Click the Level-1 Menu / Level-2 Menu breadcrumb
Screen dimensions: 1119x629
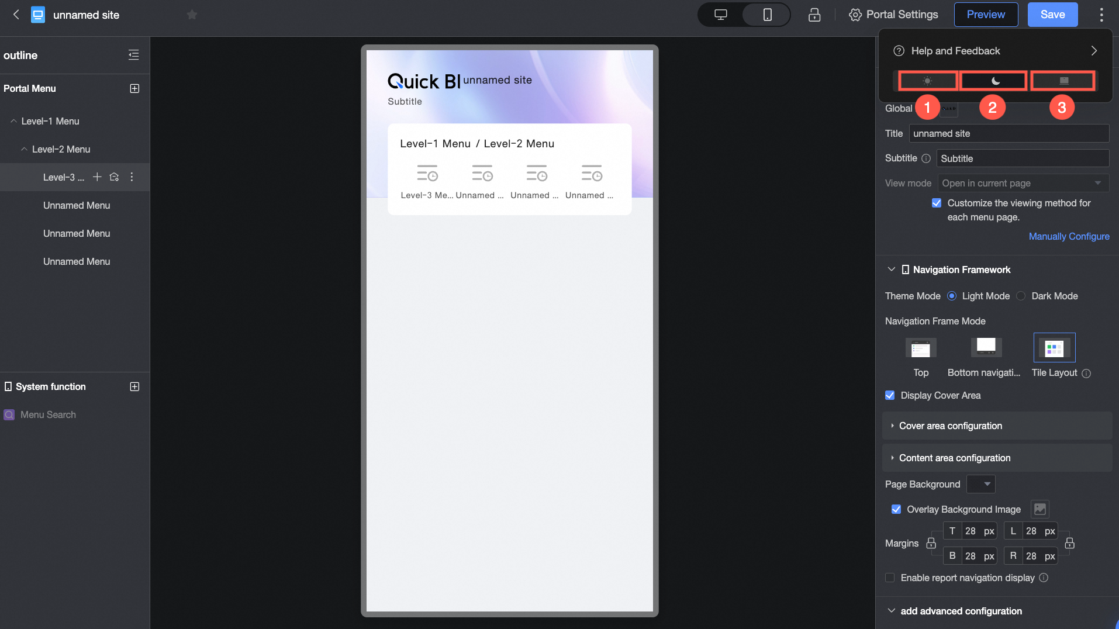477,144
